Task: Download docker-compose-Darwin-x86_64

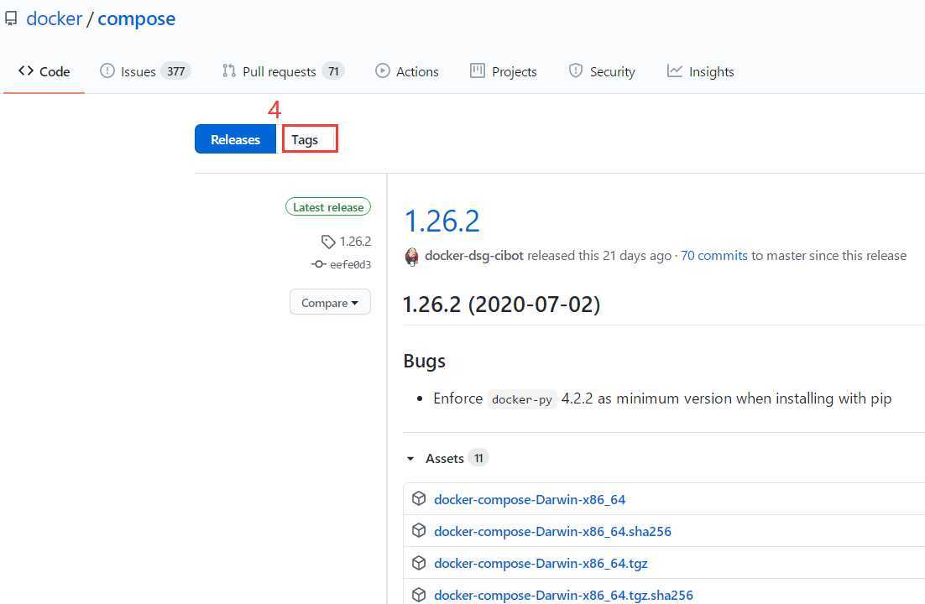Action: tap(530, 500)
